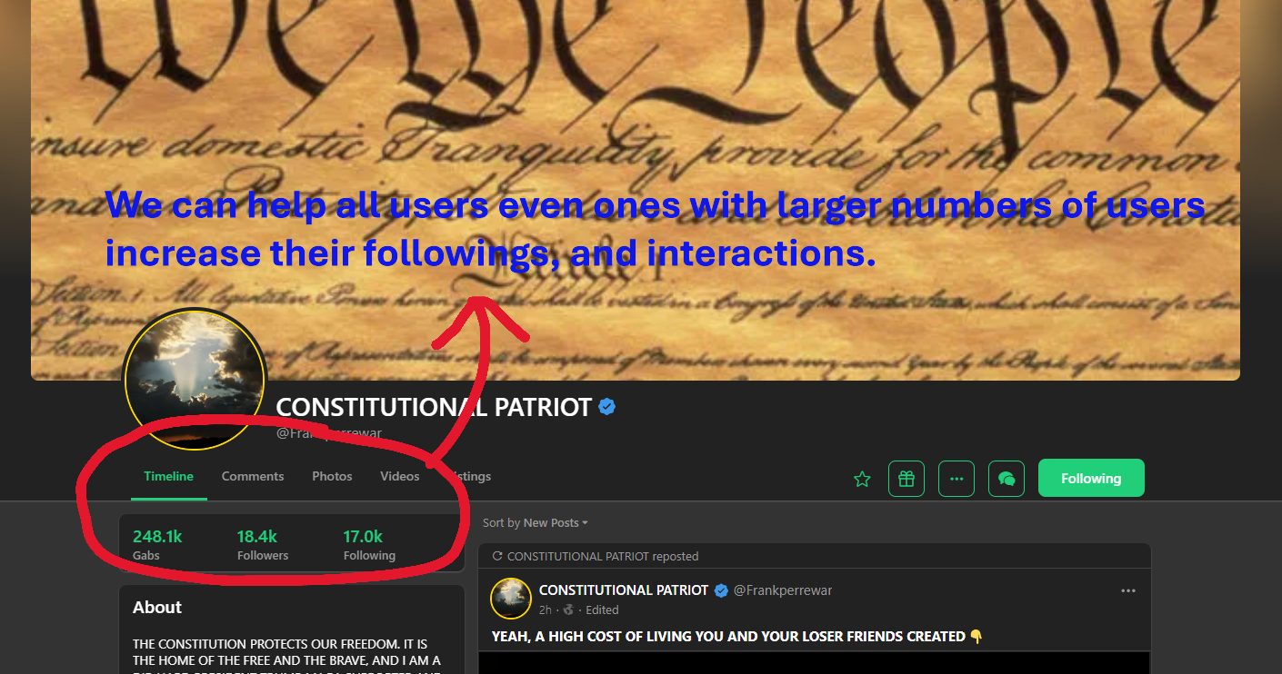Click the verified badge in the post header

721,590
